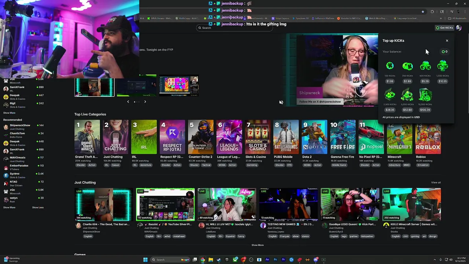Expand Show More in Recommended list

[9, 208]
